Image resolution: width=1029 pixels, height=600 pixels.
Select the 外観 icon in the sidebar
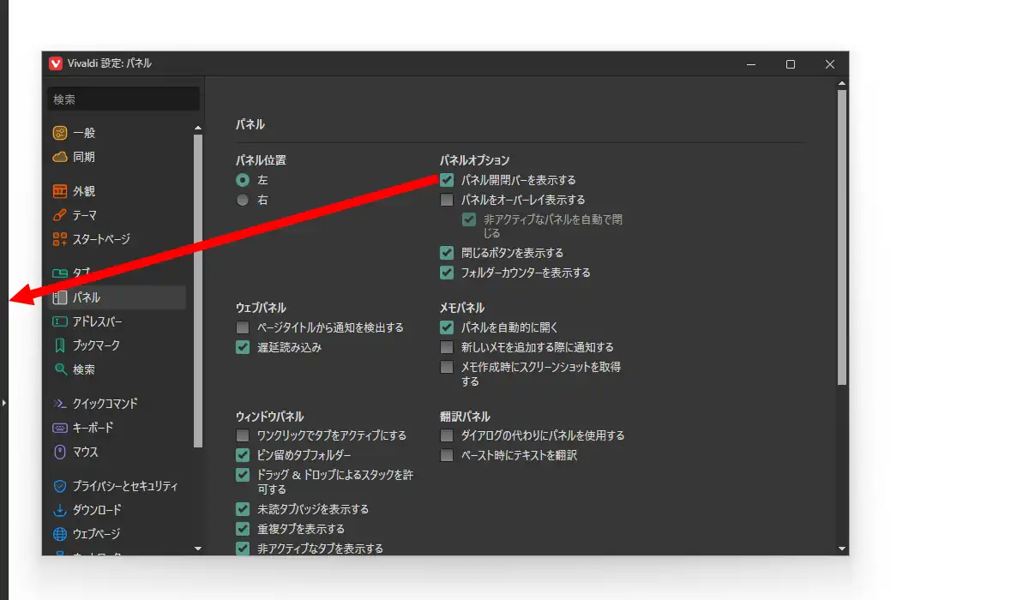pos(60,191)
